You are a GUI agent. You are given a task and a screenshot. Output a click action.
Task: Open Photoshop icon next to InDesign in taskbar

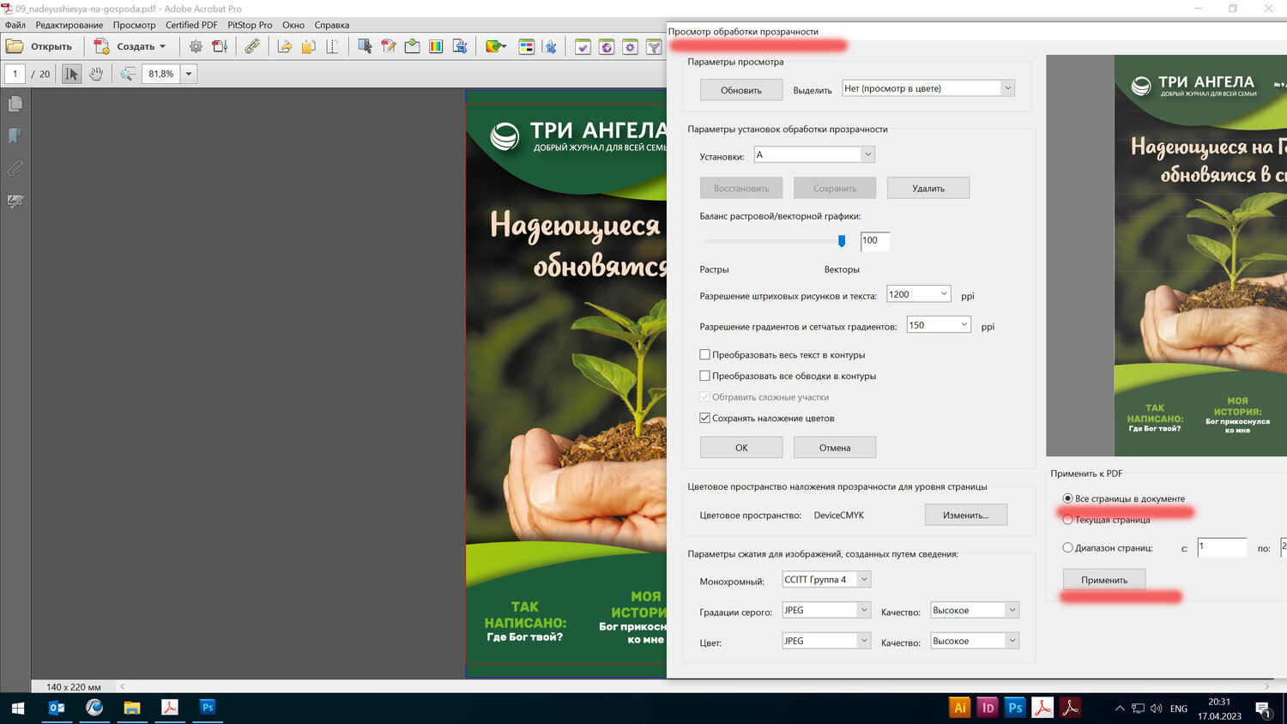[x=1015, y=708]
